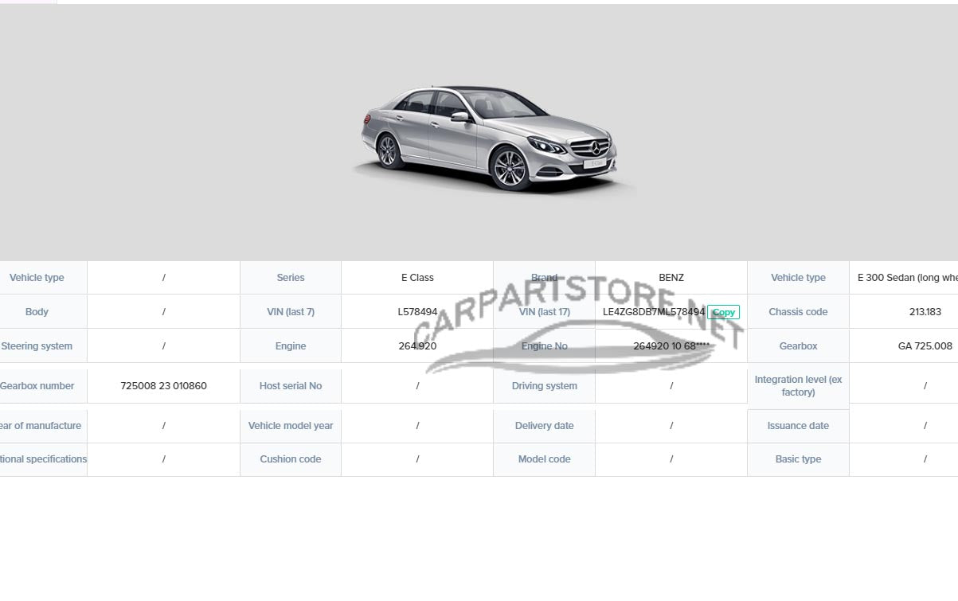Click the E Class series value
Image resolution: width=958 pixels, height=601 pixels.
coord(417,278)
